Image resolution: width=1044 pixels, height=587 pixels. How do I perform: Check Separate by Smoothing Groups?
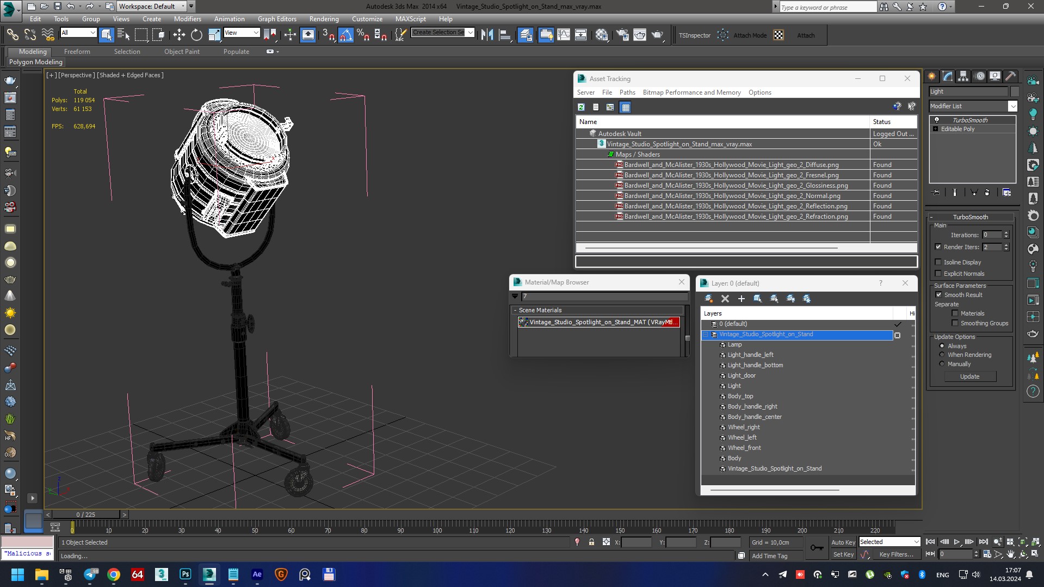coord(955,323)
